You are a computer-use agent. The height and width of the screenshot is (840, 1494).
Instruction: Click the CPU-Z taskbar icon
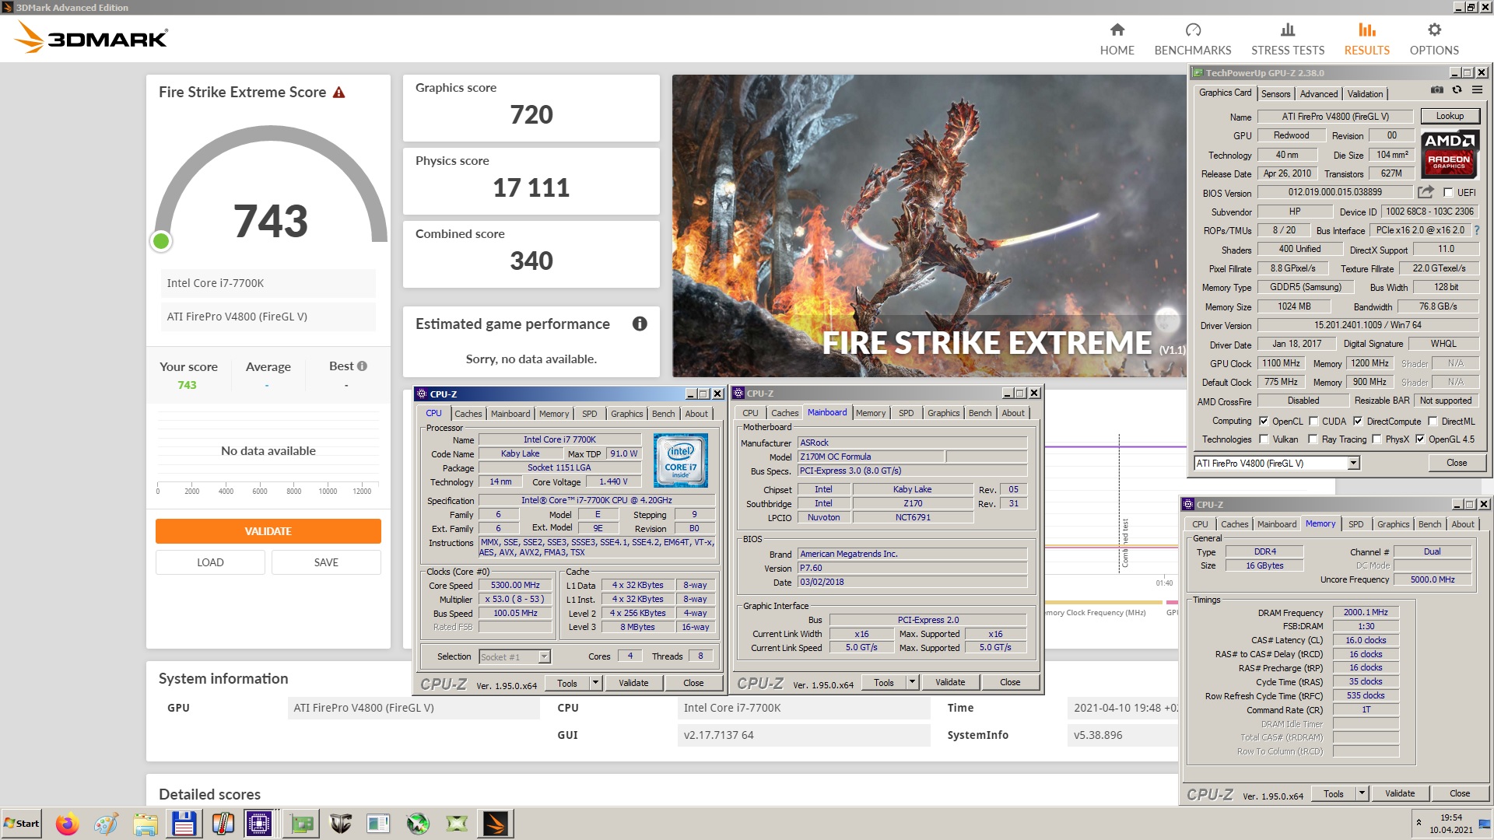pyautogui.click(x=259, y=824)
